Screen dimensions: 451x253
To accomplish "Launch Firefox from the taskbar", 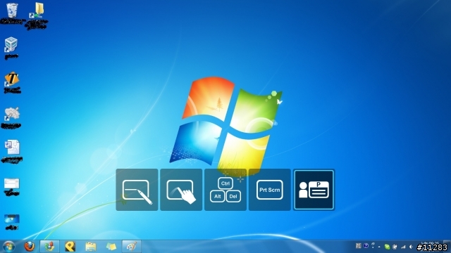I will pos(30,247).
